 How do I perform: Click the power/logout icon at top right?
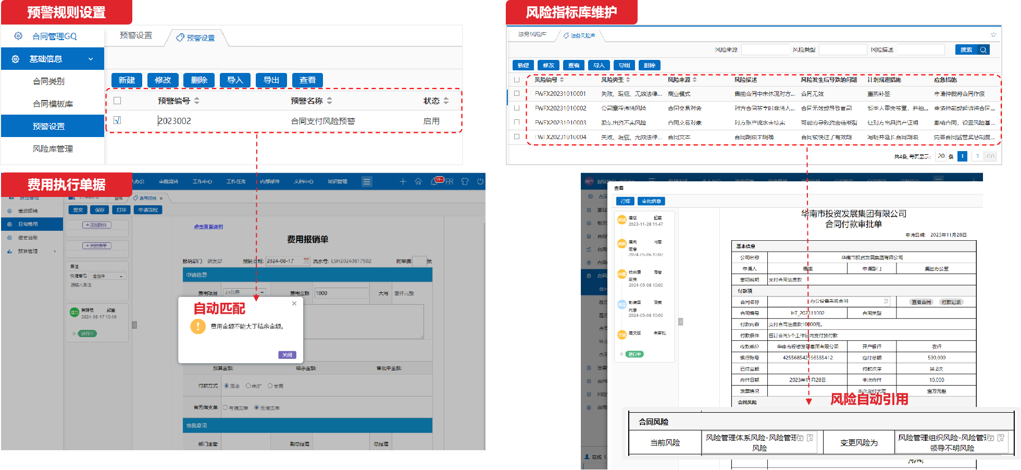[x=480, y=181]
